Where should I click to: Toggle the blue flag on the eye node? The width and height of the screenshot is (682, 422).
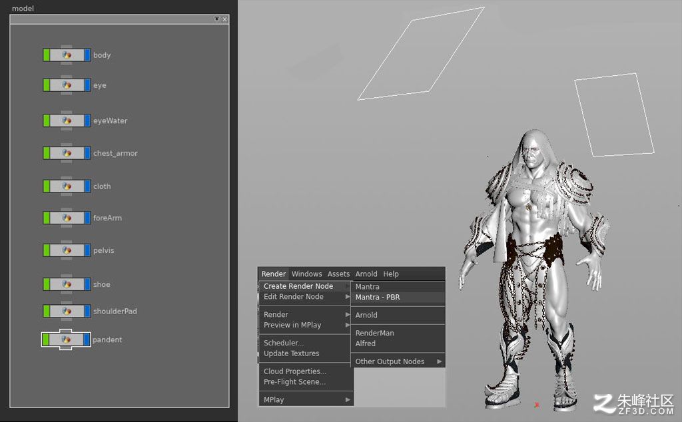click(x=87, y=85)
